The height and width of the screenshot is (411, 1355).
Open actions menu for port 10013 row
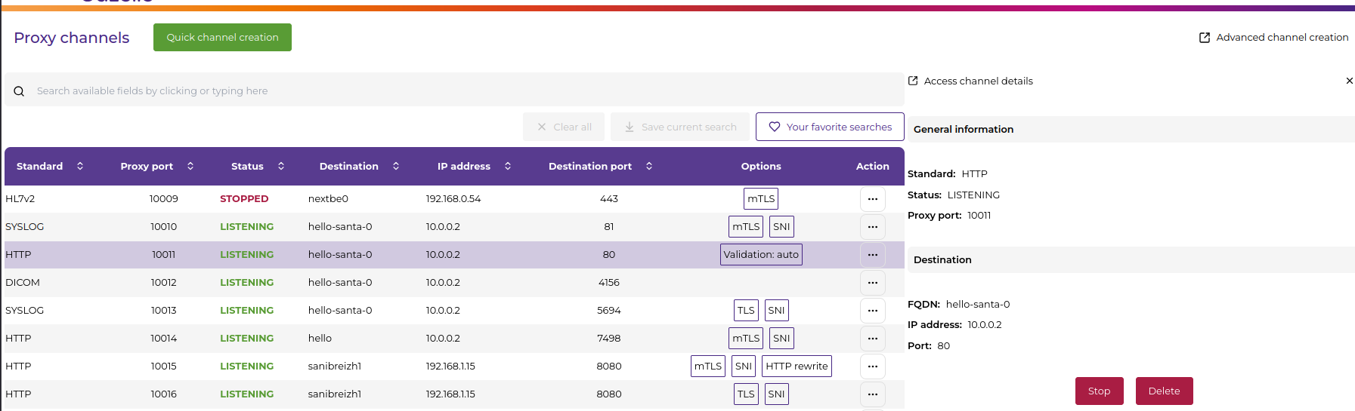(872, 311)
